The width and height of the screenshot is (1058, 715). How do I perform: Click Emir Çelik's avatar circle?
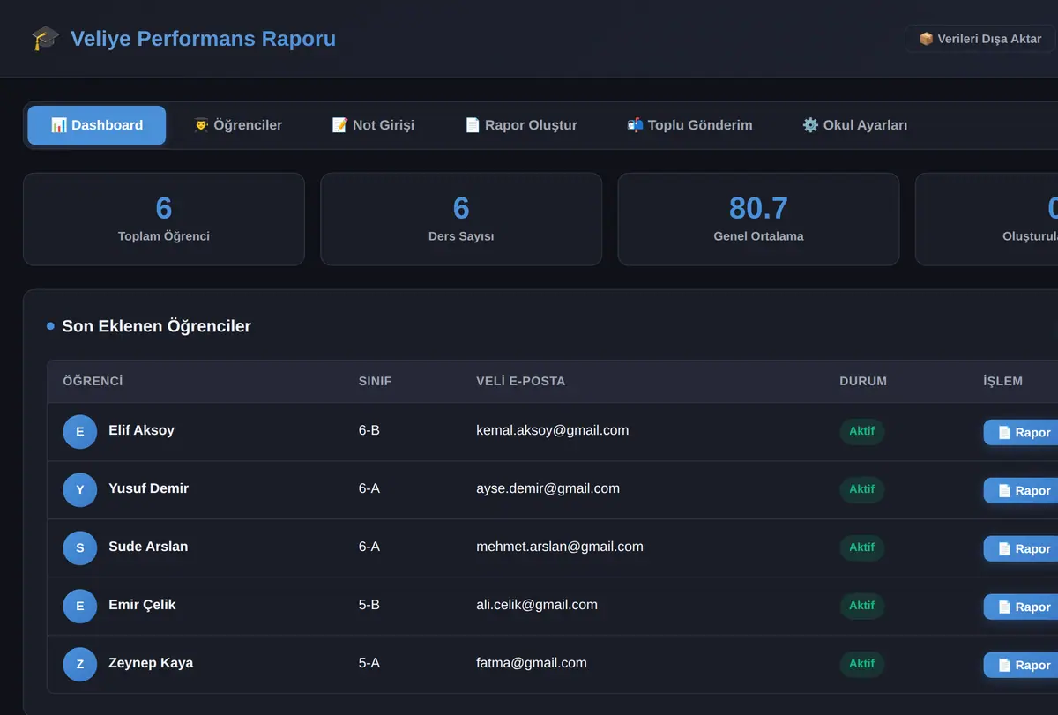[x=80, y=607]
